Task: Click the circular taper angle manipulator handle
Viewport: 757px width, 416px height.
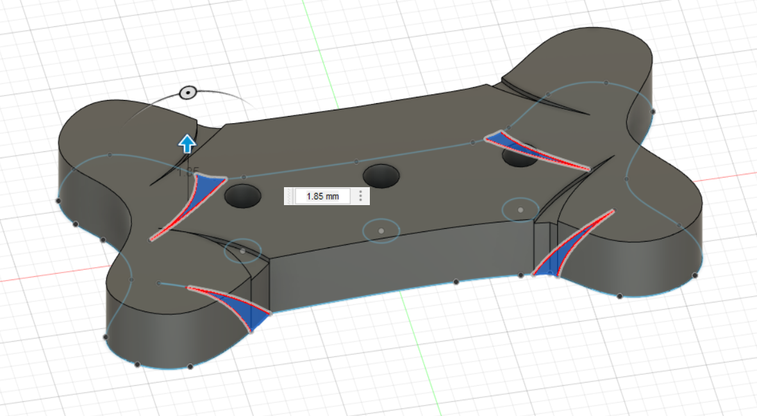Action: click(188, 93)
